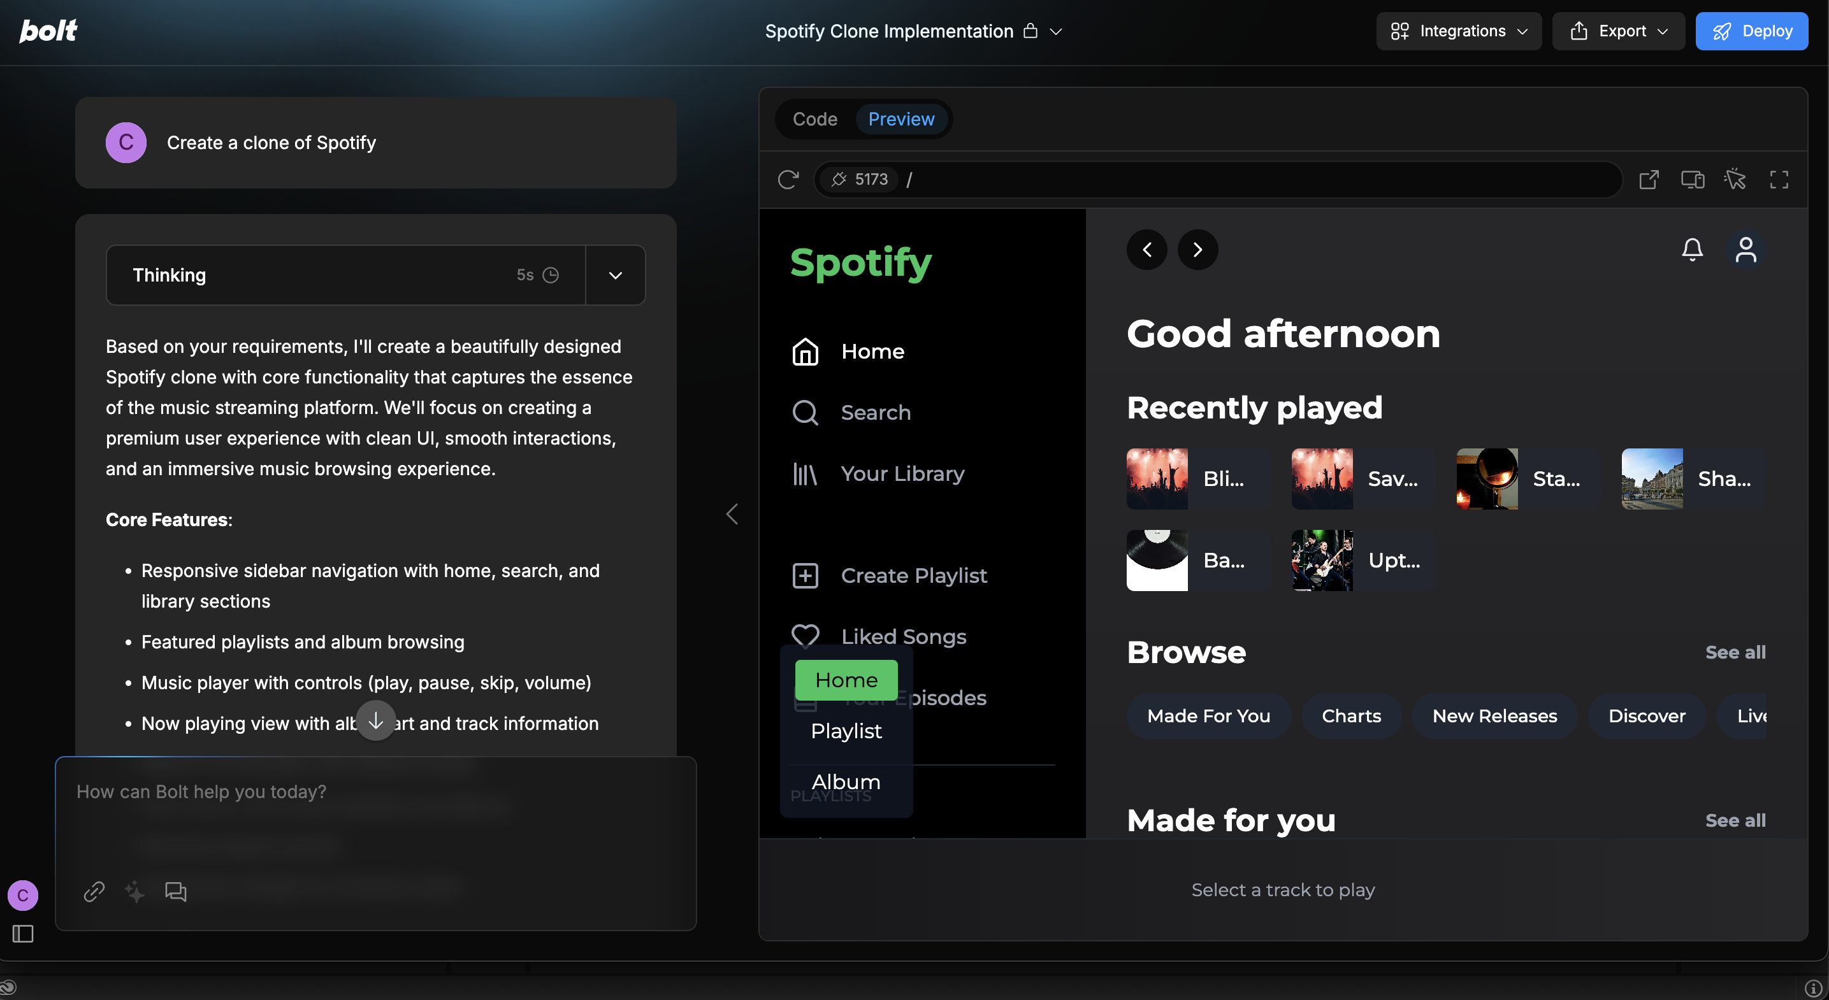Click See all next to Browse

(x=1735, y=652)
